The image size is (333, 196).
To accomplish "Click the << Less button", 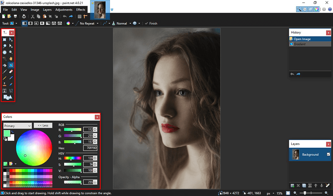I will click(x=43, y=126).
